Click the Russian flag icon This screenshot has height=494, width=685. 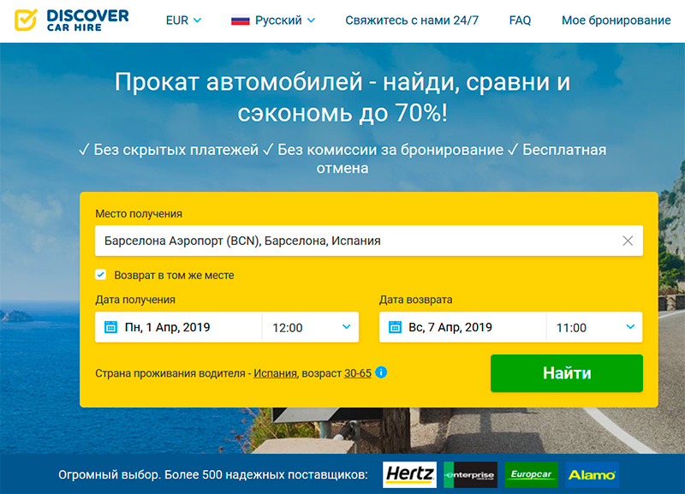[240, 20]
